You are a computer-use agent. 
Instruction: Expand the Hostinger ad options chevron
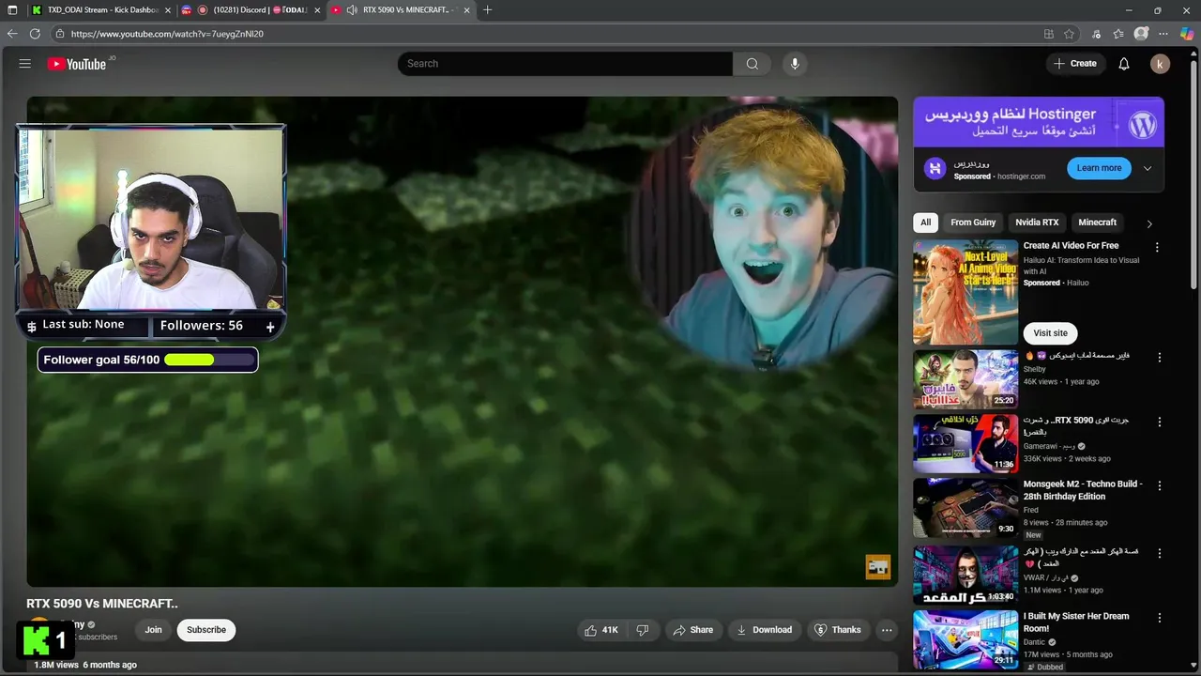(1147, 169)
